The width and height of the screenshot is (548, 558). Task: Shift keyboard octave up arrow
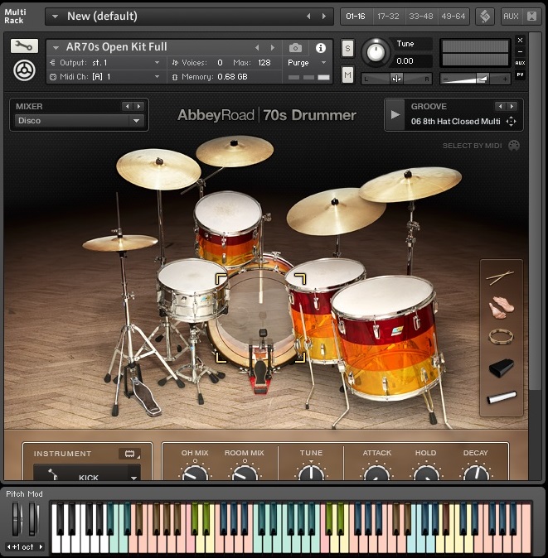pos(41,546)
